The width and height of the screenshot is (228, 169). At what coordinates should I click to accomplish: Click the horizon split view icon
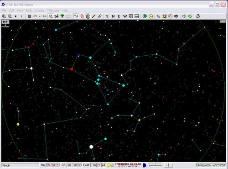click(137, 16)
